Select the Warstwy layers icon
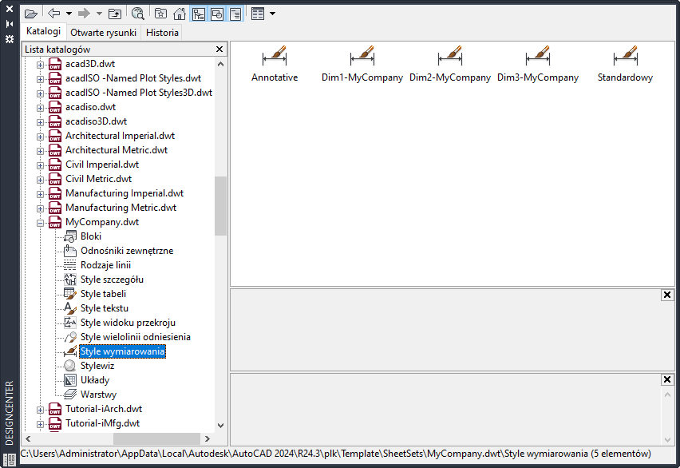This screenshot has height=468, width=680. pyautogui.click(x=69, y=395)
